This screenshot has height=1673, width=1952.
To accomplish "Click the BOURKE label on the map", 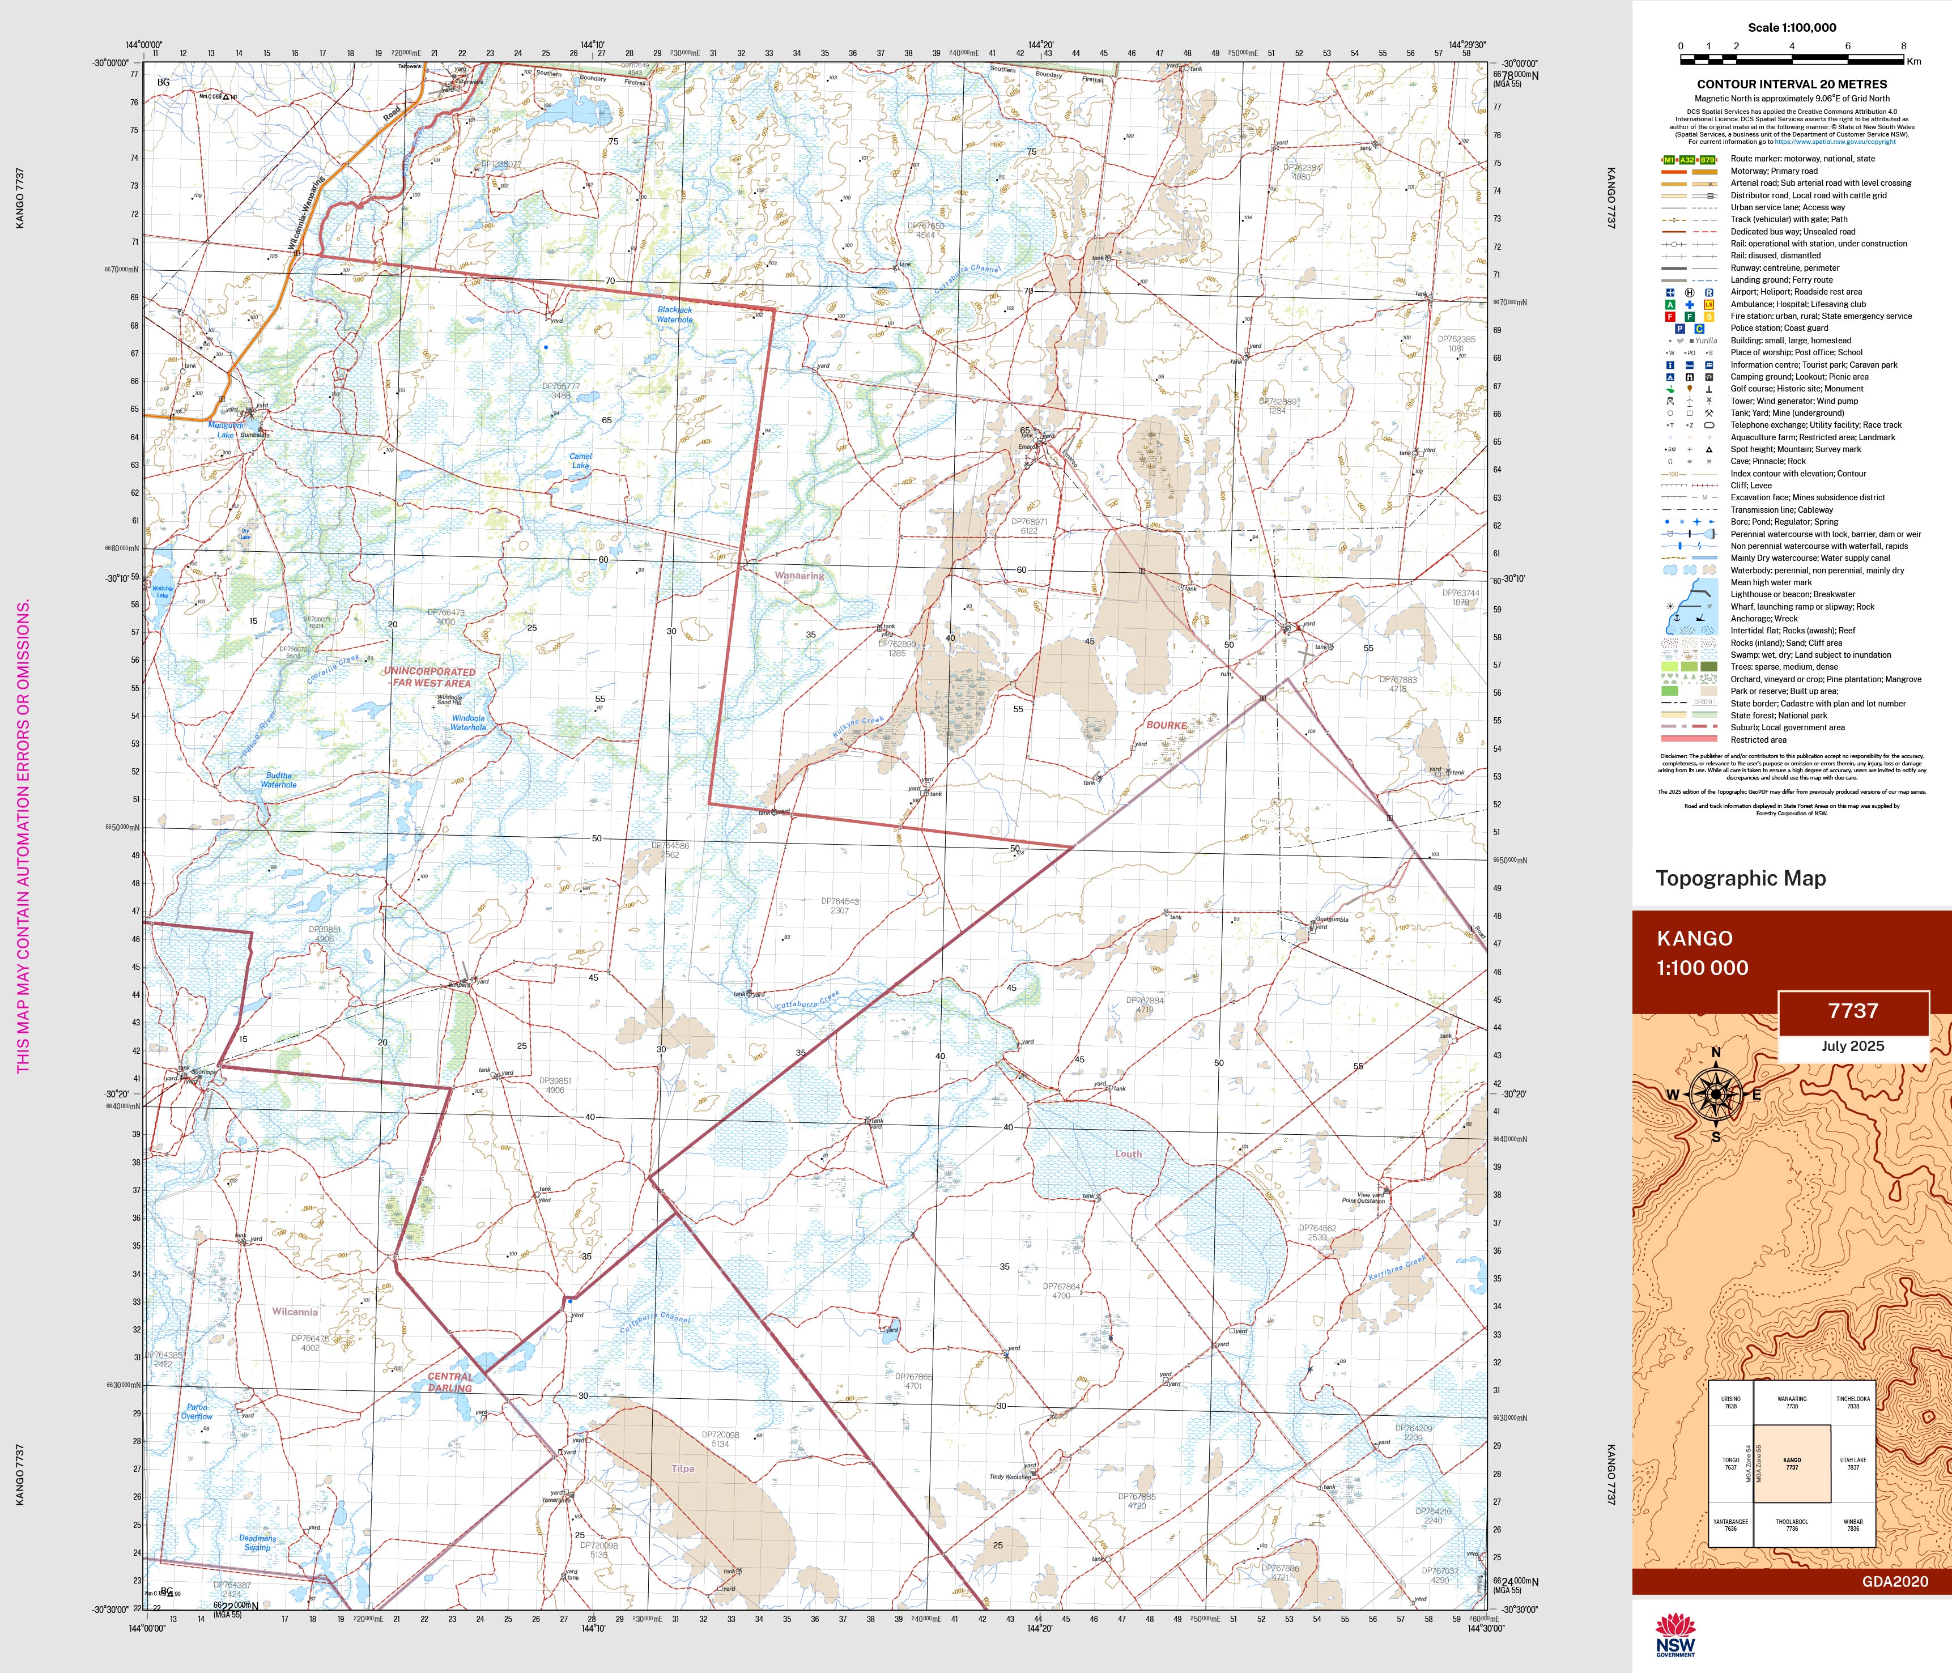I will pos(1166,725).
